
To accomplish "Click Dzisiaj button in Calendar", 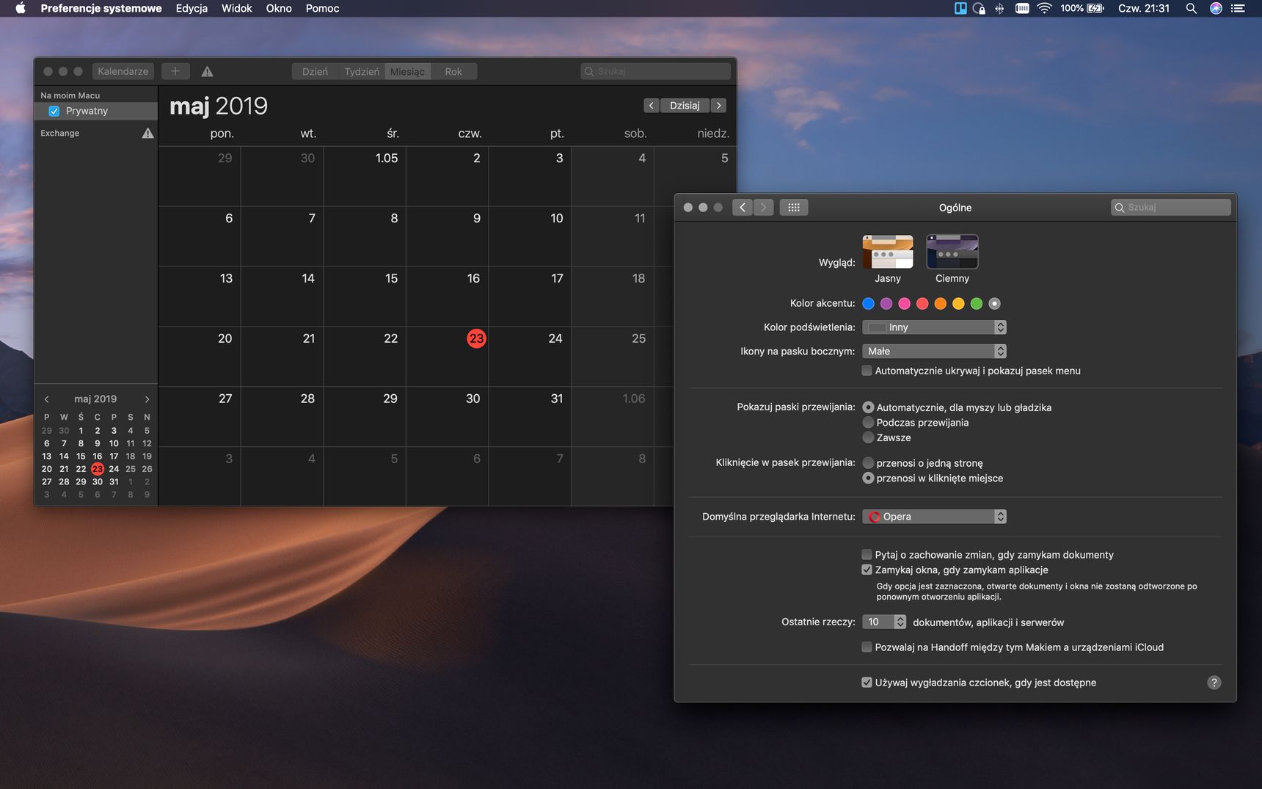I will (x=685, y=106).
